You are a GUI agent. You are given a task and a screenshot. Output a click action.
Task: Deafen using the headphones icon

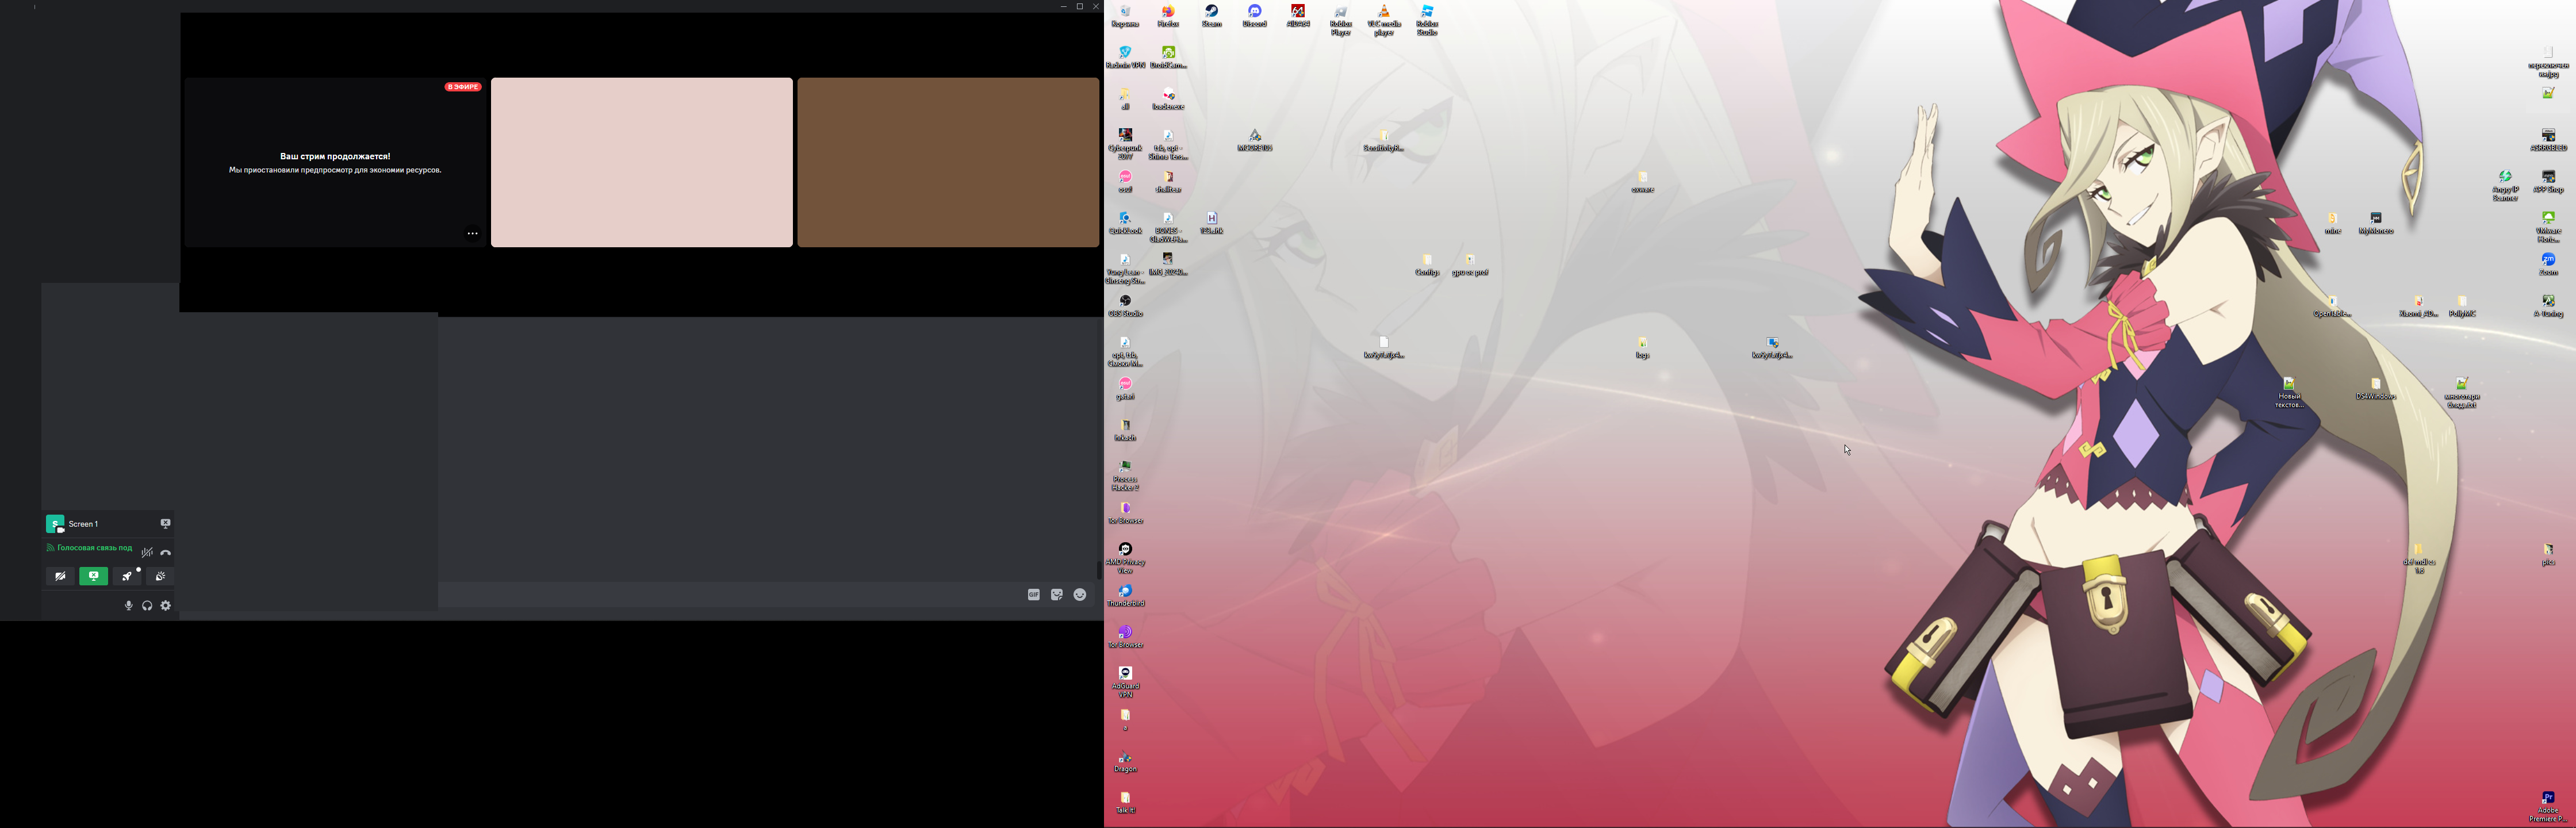147,605
